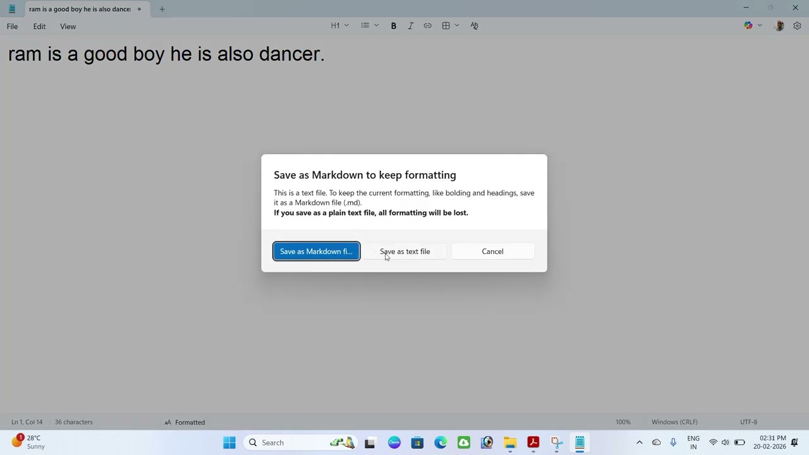809x455 pixels.
Task: Show hidden system tray icons
Action: click(639, 442)
